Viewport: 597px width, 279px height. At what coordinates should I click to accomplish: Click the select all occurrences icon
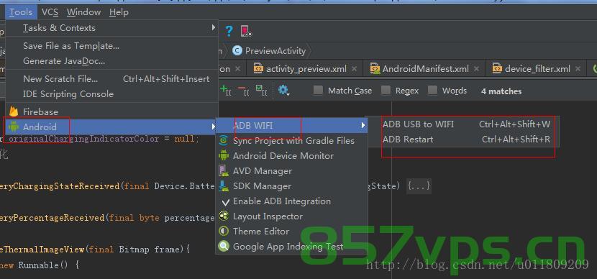coord(262,91)
